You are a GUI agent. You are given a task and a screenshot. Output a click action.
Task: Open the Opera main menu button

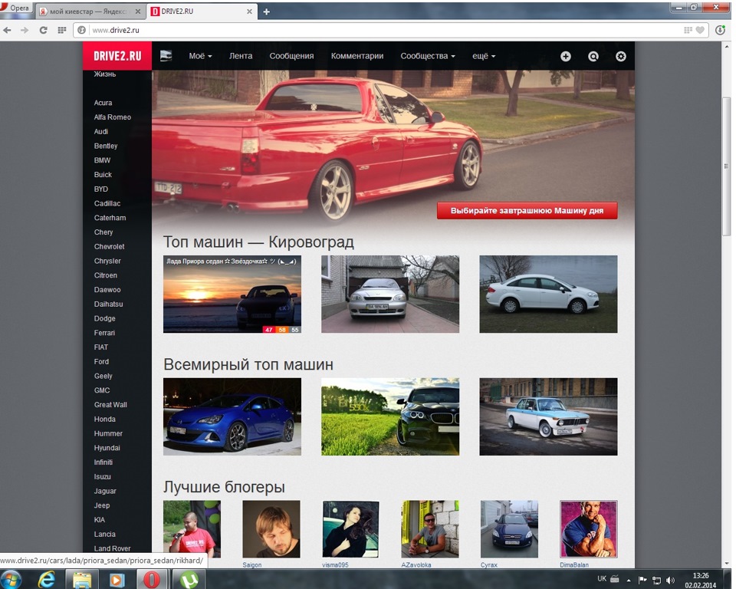pyautogui.click(x=15, y=8)
